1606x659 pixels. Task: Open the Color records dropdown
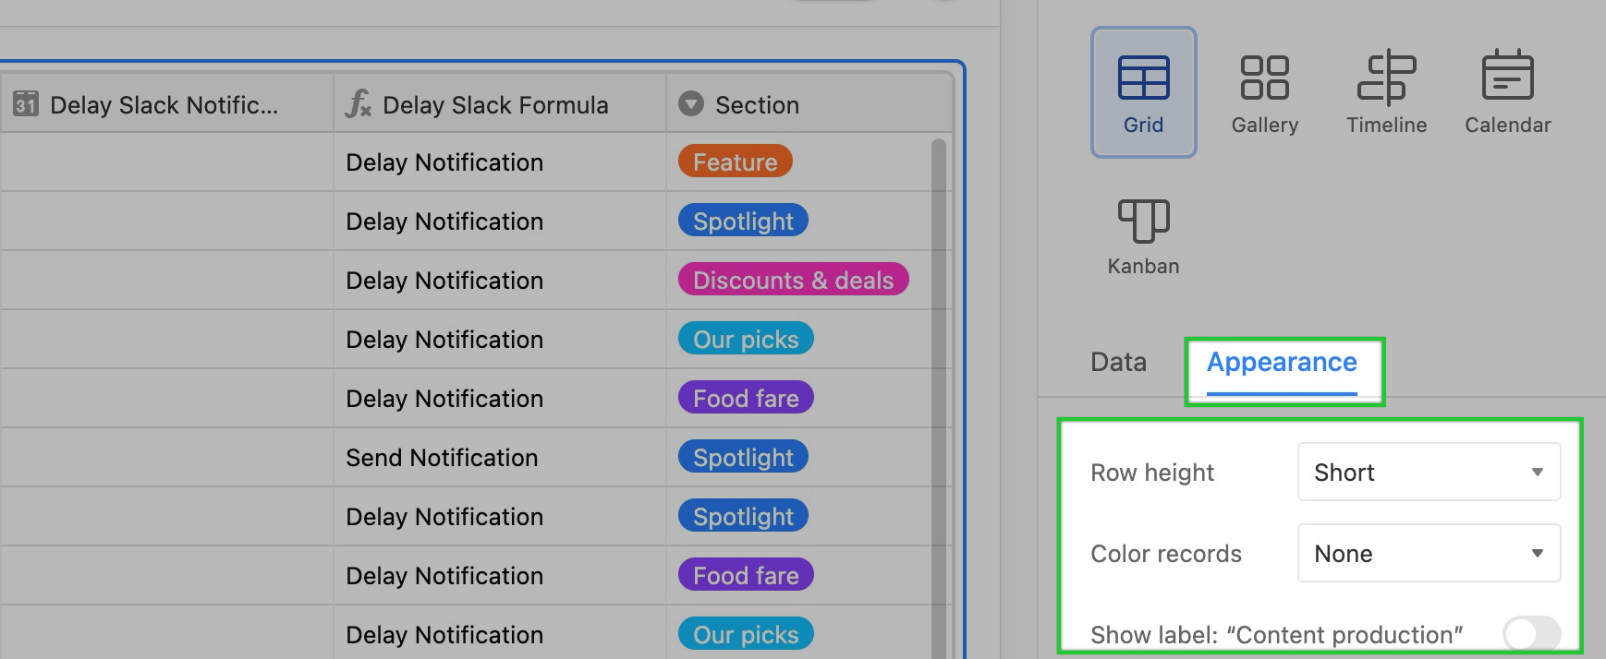(x=1429, y=553)
